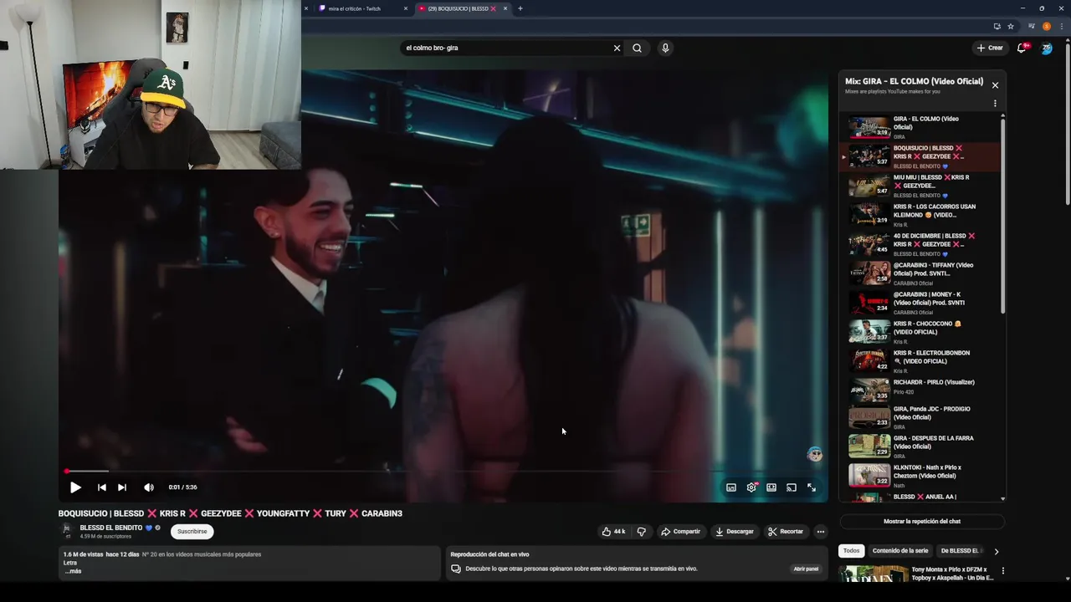This screenshot has width=1071, height=602.
Task: Seek using the video progress bar
Action: click(443, 472)
